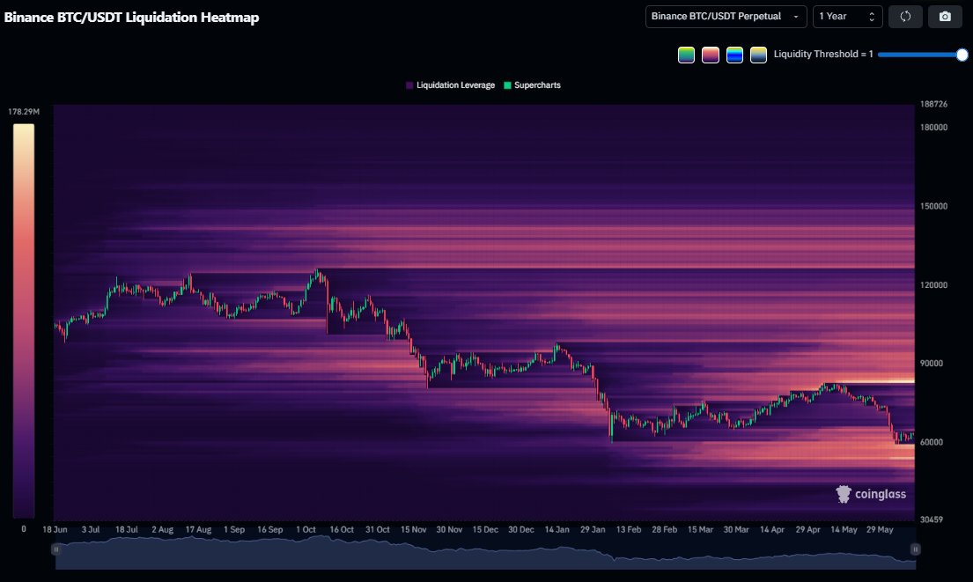Open the 1 Year time range selector
Viewport: 973px width, 582px height.
[x=848, y=17]
